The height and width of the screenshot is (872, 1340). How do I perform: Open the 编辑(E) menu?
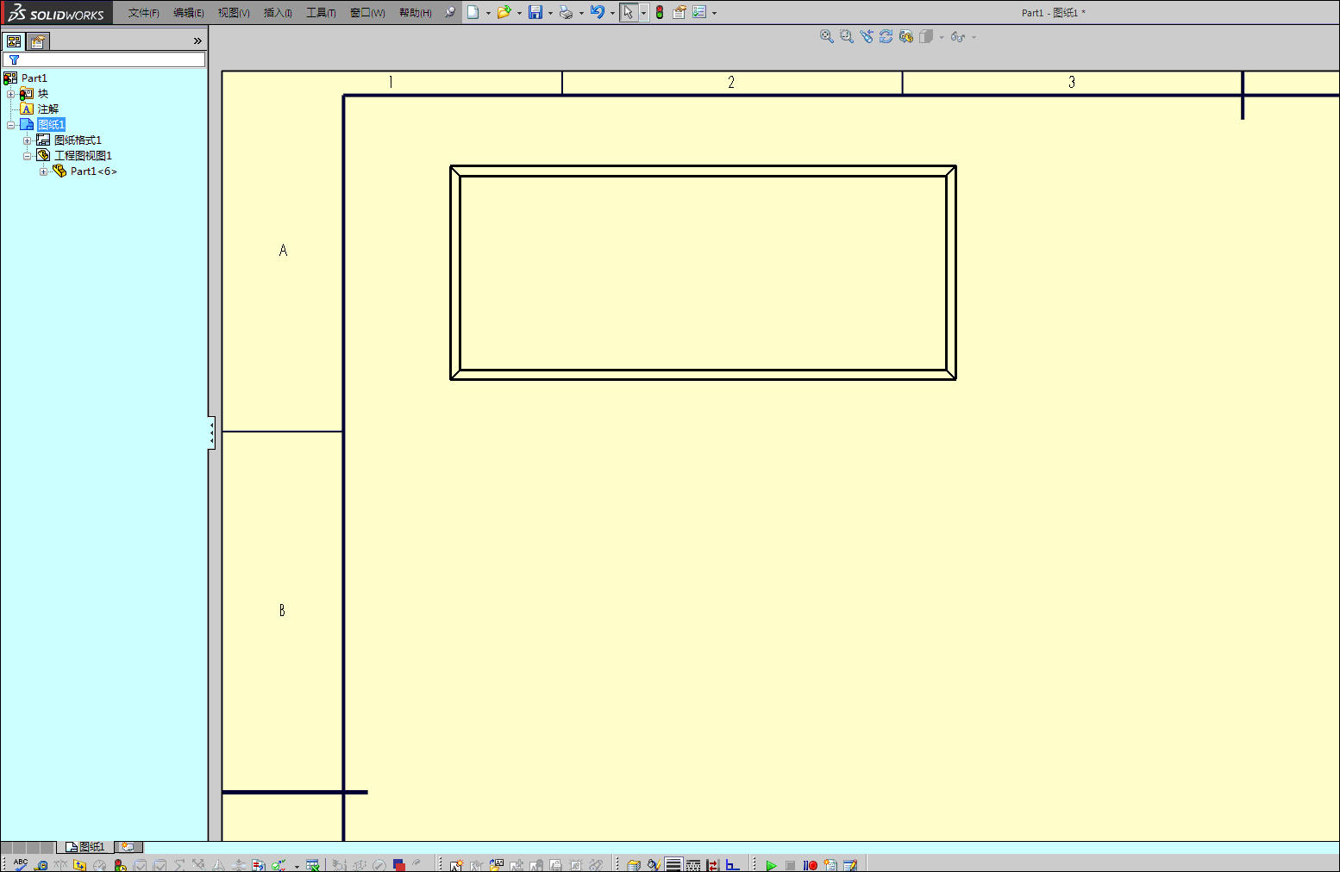(x=189, y=13)
